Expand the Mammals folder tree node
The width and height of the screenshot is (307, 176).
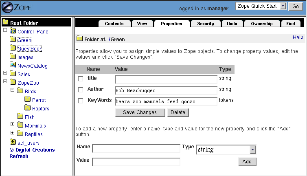pyautogui.click(x=12, y=125)
